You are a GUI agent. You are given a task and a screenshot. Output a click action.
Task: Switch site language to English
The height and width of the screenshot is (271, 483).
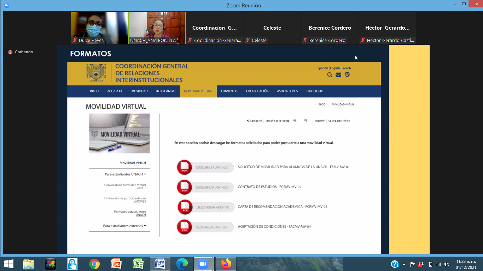[x=335, y=68]
